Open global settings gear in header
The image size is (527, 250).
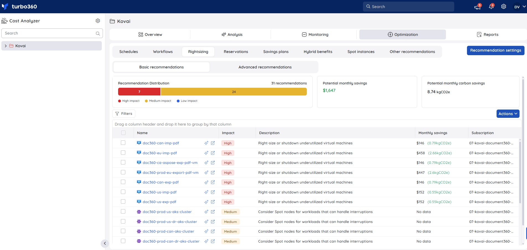coord(503,7)
